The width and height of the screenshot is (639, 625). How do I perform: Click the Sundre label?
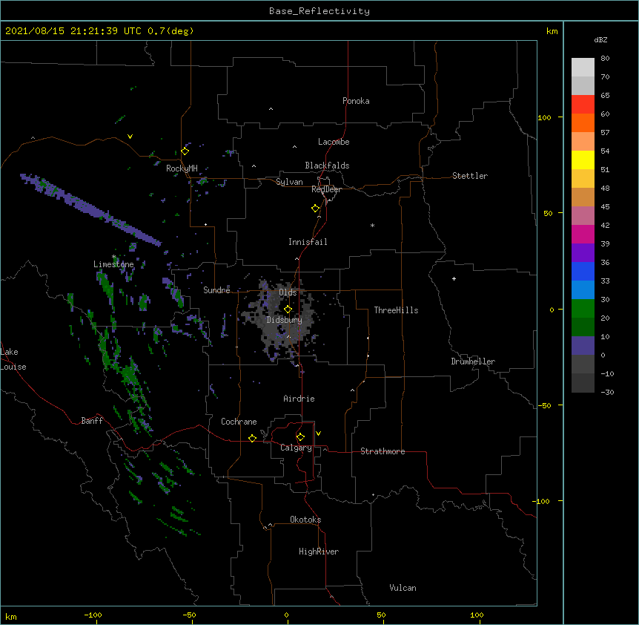pyautogui.click(x=216, y=290)
